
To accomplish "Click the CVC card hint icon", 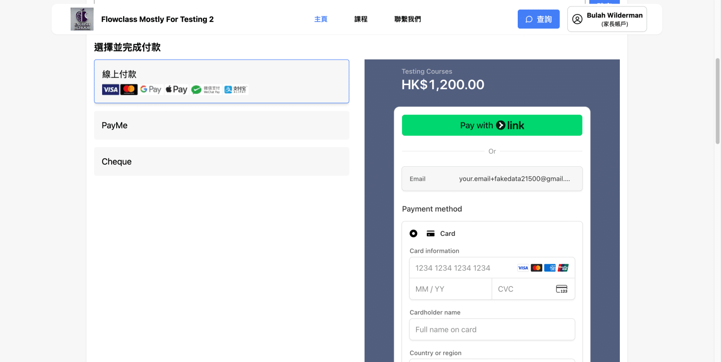I will click(x=562, y=289).
